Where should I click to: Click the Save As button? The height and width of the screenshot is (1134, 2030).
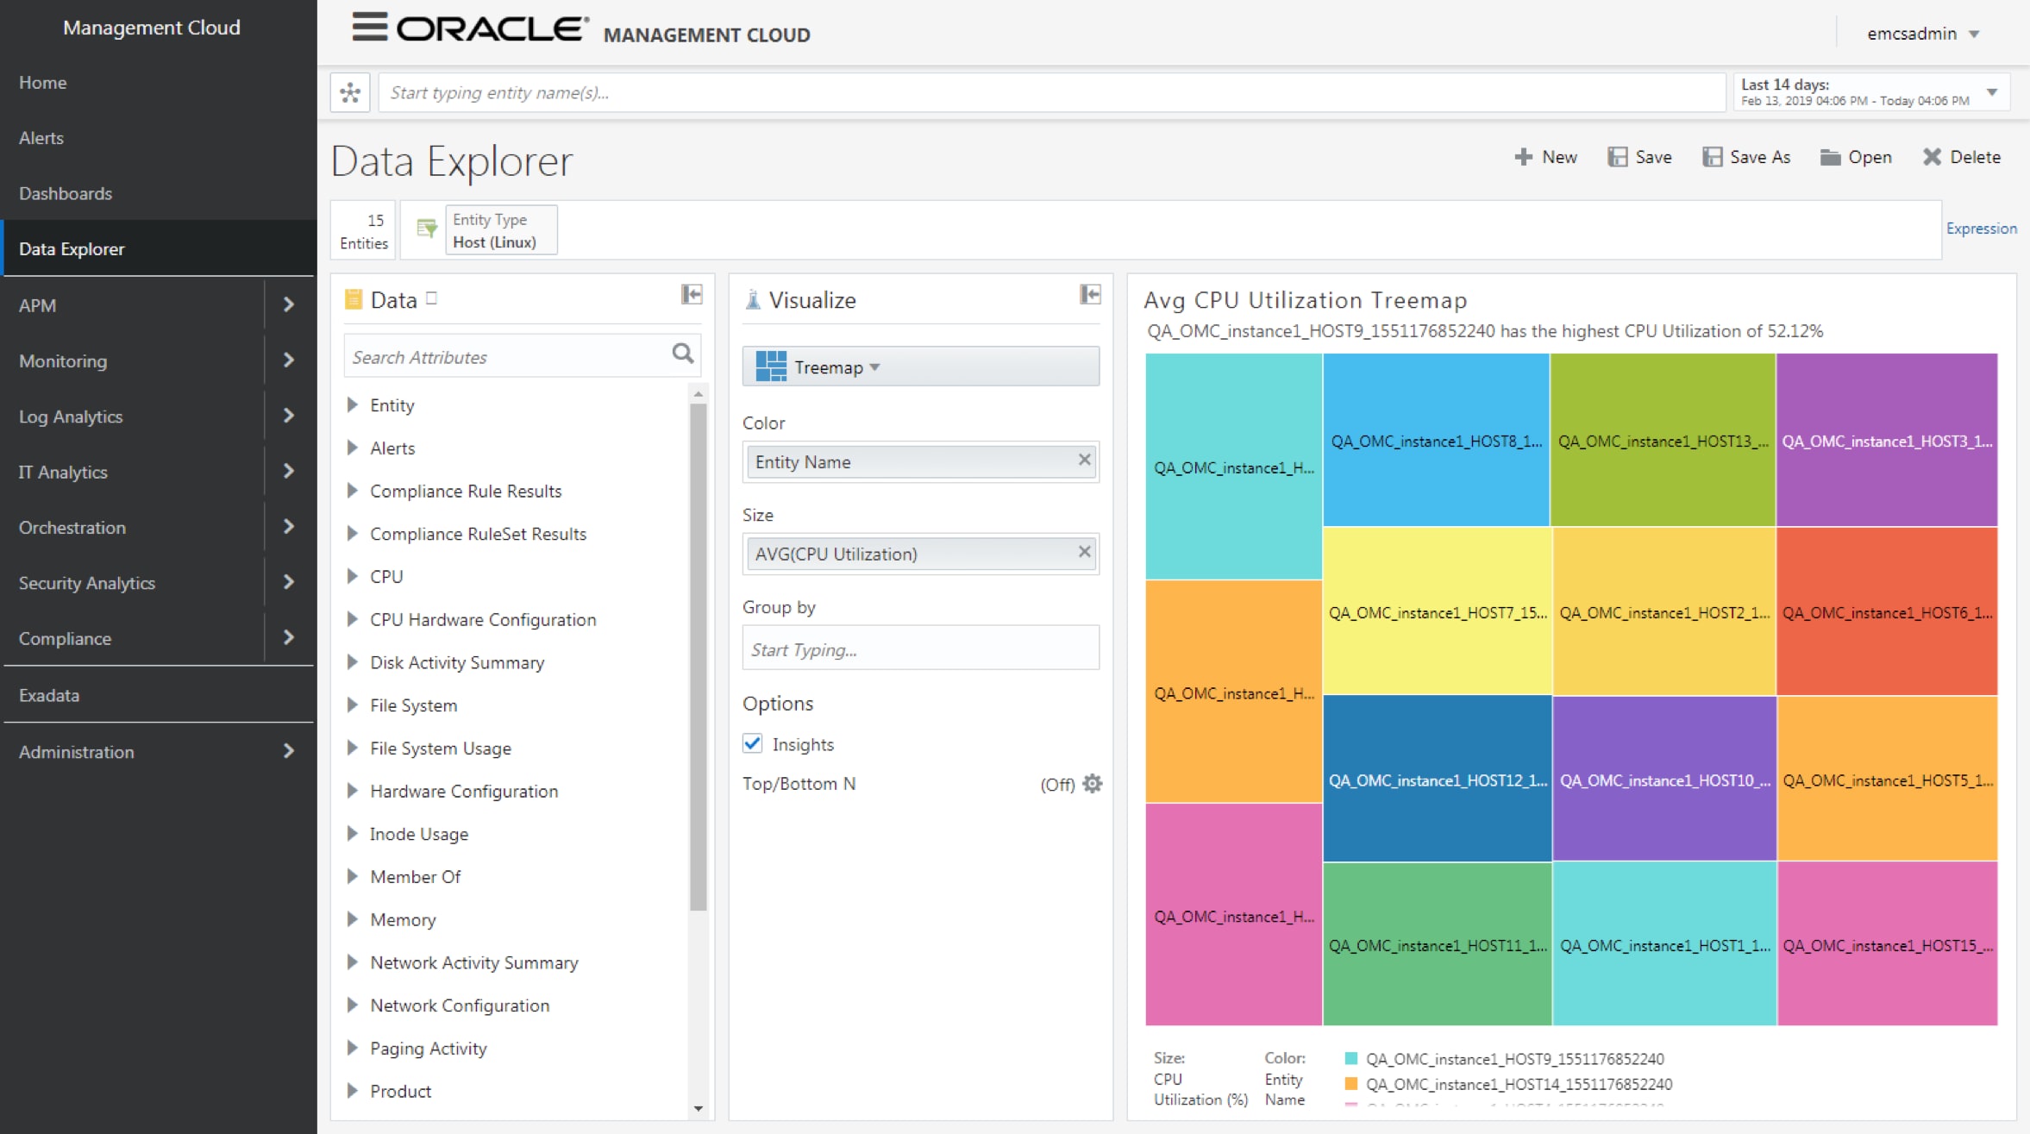(x=1746, y=157)
